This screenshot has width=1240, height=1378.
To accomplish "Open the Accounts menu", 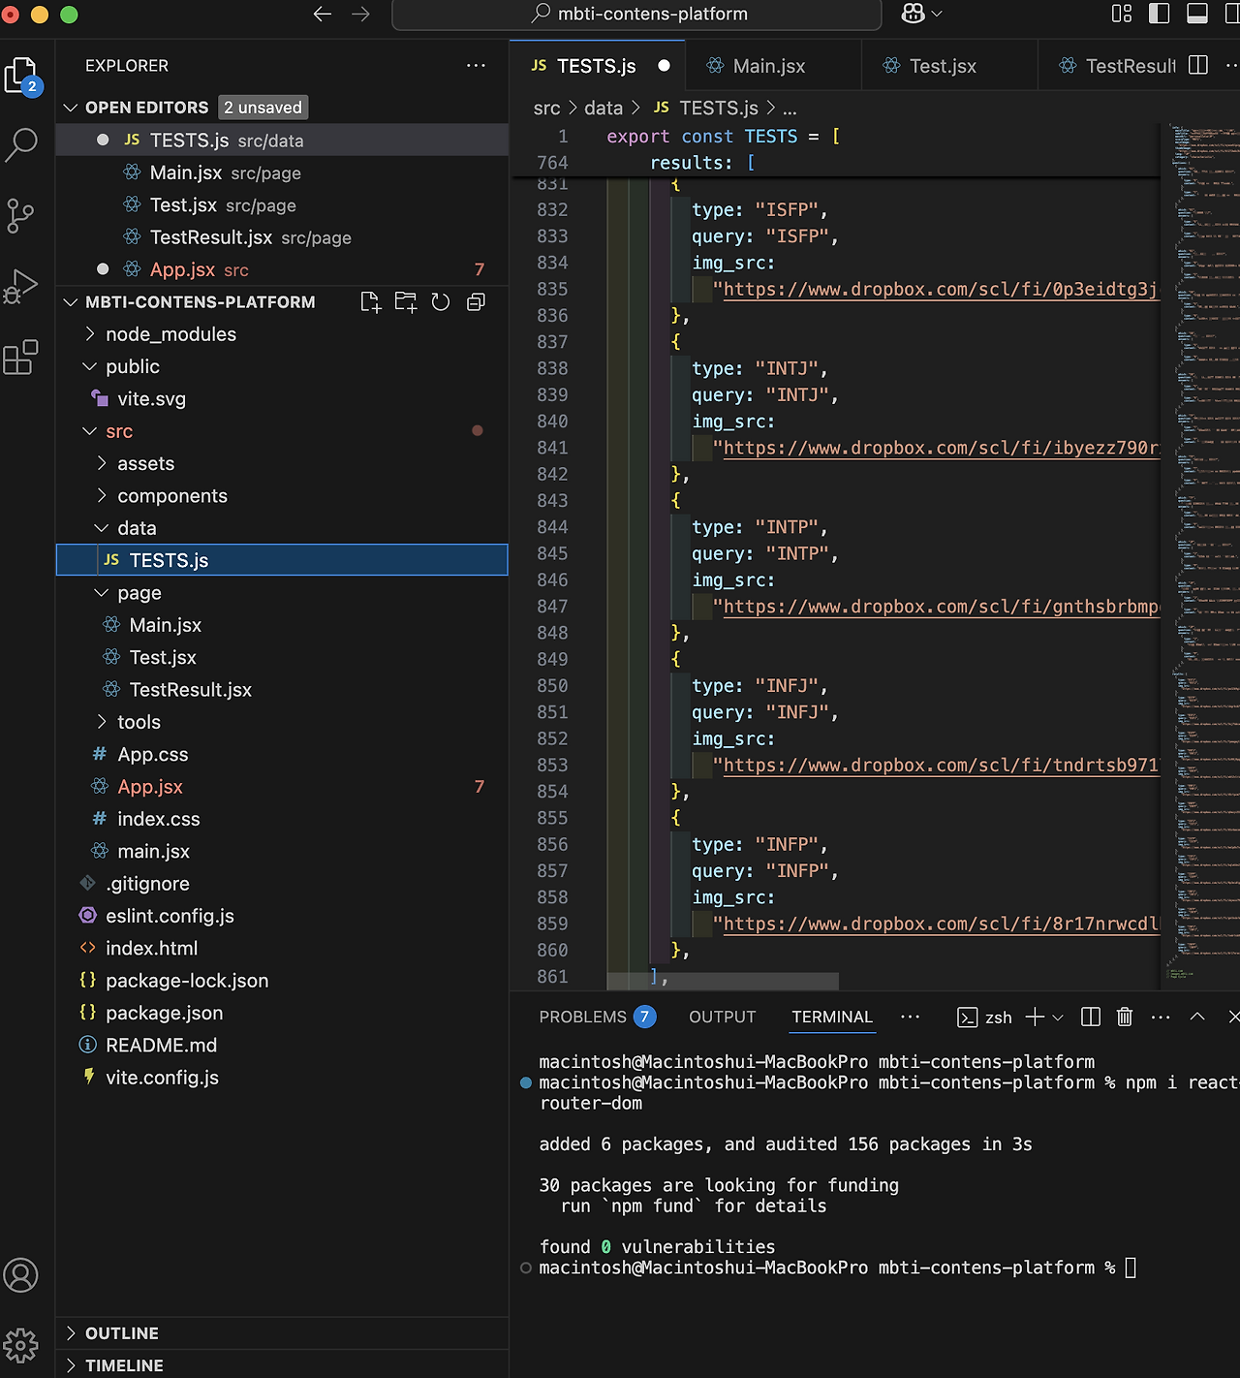I will point(21,1275).
